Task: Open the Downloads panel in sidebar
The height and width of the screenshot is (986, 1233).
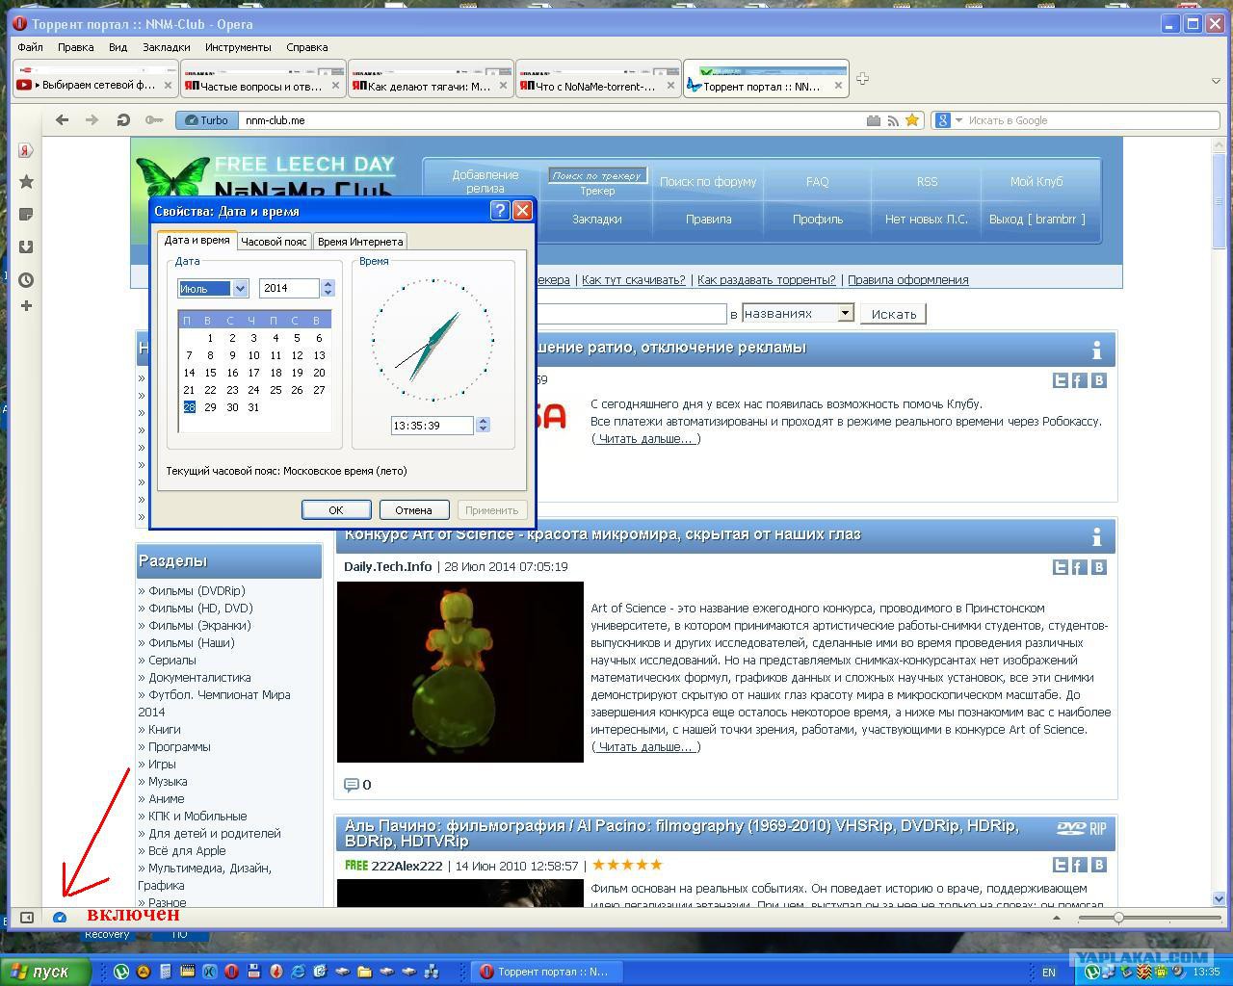Action: (26, 246)
